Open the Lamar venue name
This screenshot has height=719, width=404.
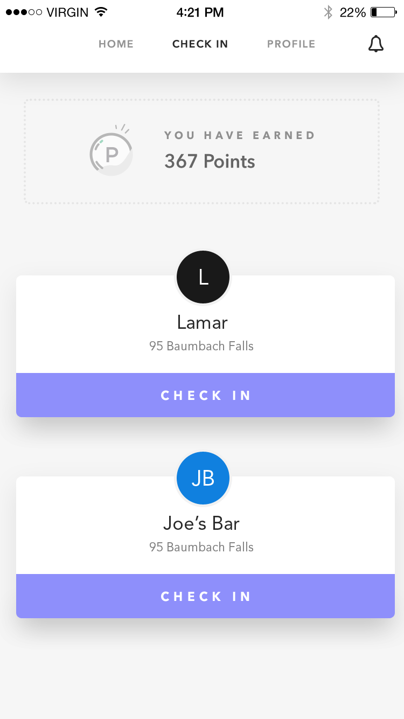(202, 322)
